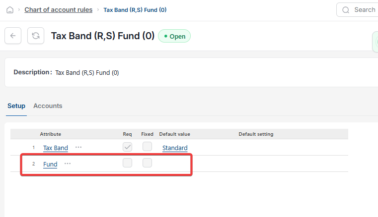Click the search magnifier icon
This screenshot has width=378, height=217.
pyautogui.click(x=346, y=10)
